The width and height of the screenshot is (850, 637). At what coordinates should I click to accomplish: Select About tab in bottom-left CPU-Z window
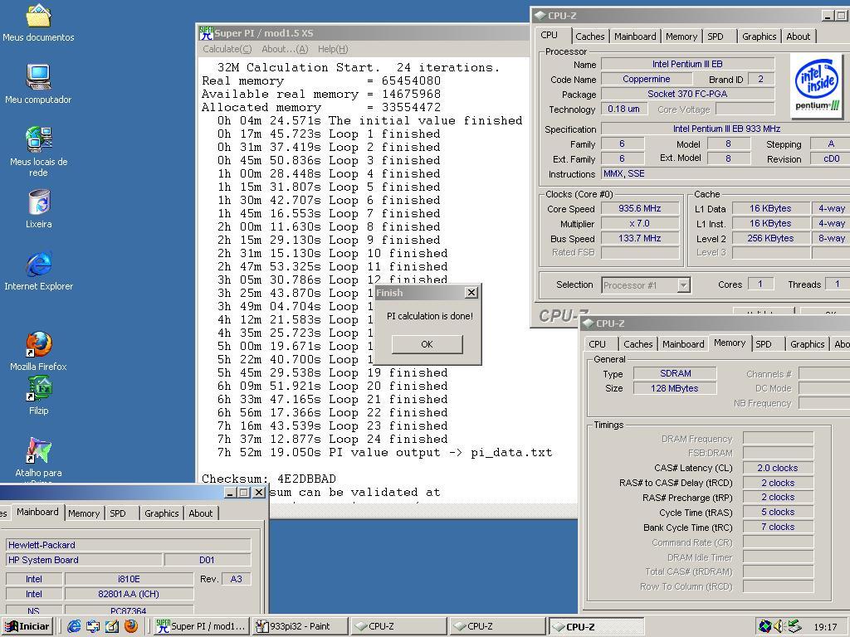201,513
